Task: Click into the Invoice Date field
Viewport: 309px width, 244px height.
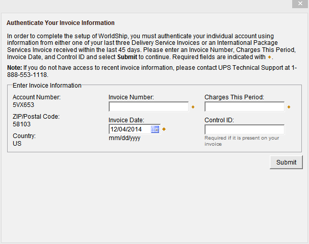Action: point(130,129)
